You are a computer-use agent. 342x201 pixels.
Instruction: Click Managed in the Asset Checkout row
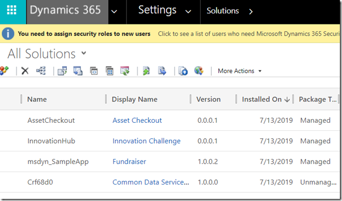315,120
